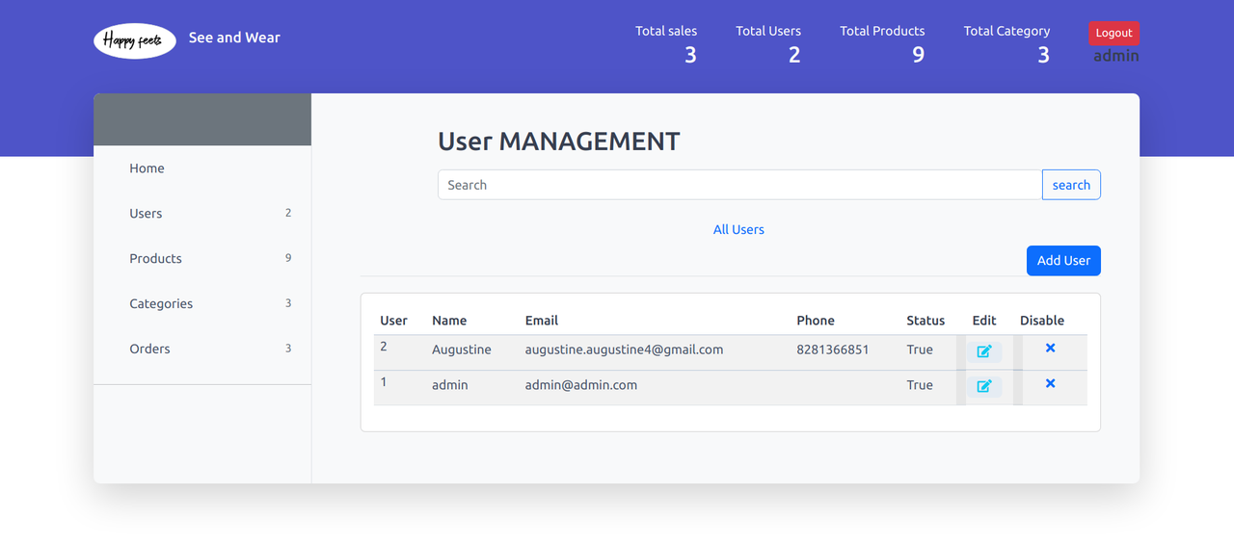Click the Total Users counter

(x=768, y=44)
